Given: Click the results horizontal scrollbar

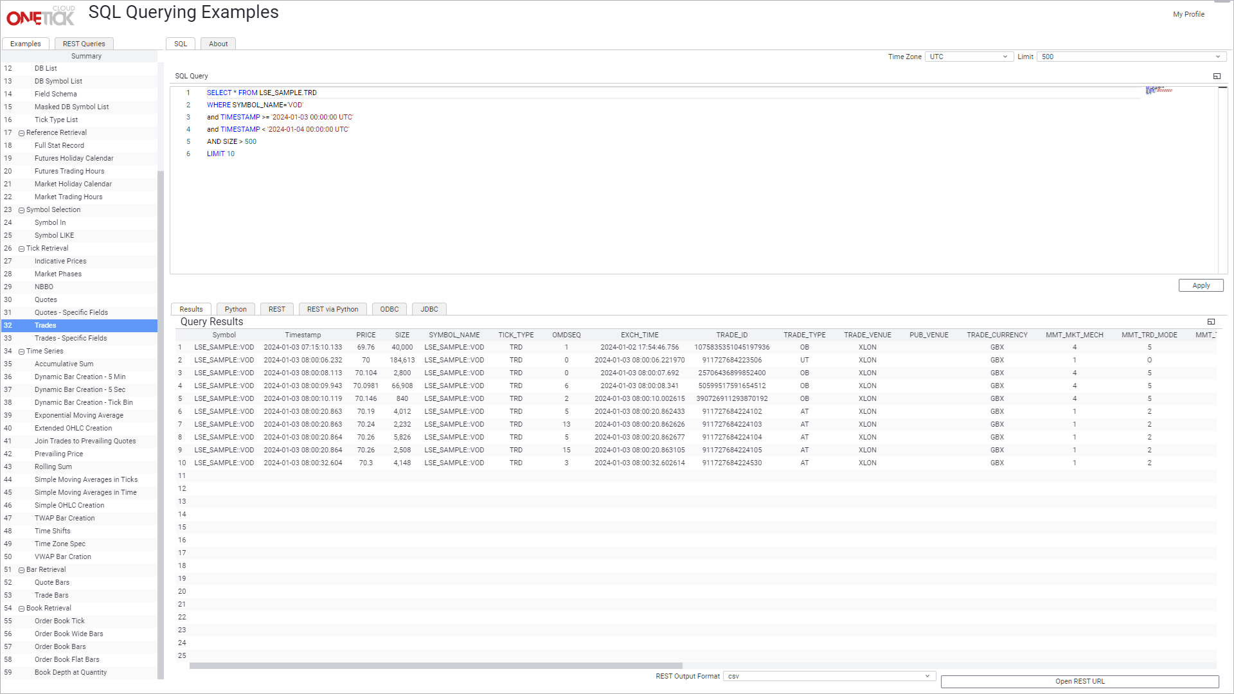Looking at the screenshot, I should [x=436, y=666].
